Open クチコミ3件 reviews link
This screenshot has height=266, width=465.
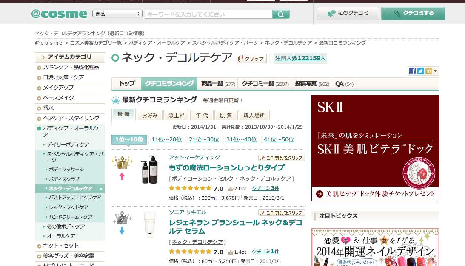pos(265,188)
